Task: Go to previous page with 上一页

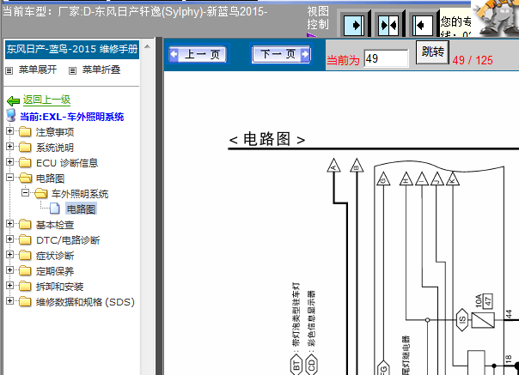Action: [198, 54]
